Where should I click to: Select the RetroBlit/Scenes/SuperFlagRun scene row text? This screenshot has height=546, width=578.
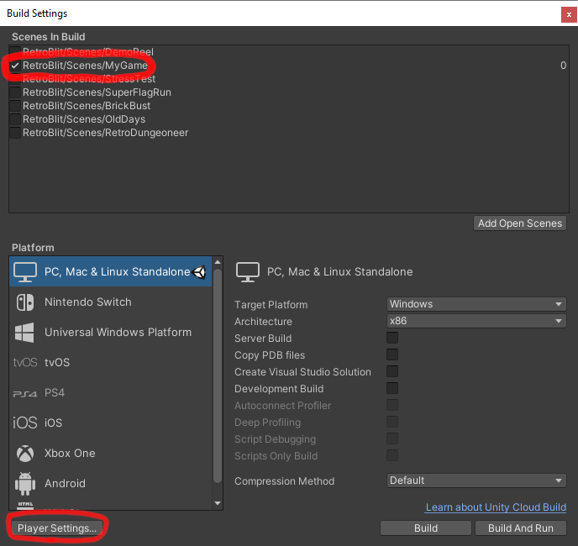tap(97, 92)
